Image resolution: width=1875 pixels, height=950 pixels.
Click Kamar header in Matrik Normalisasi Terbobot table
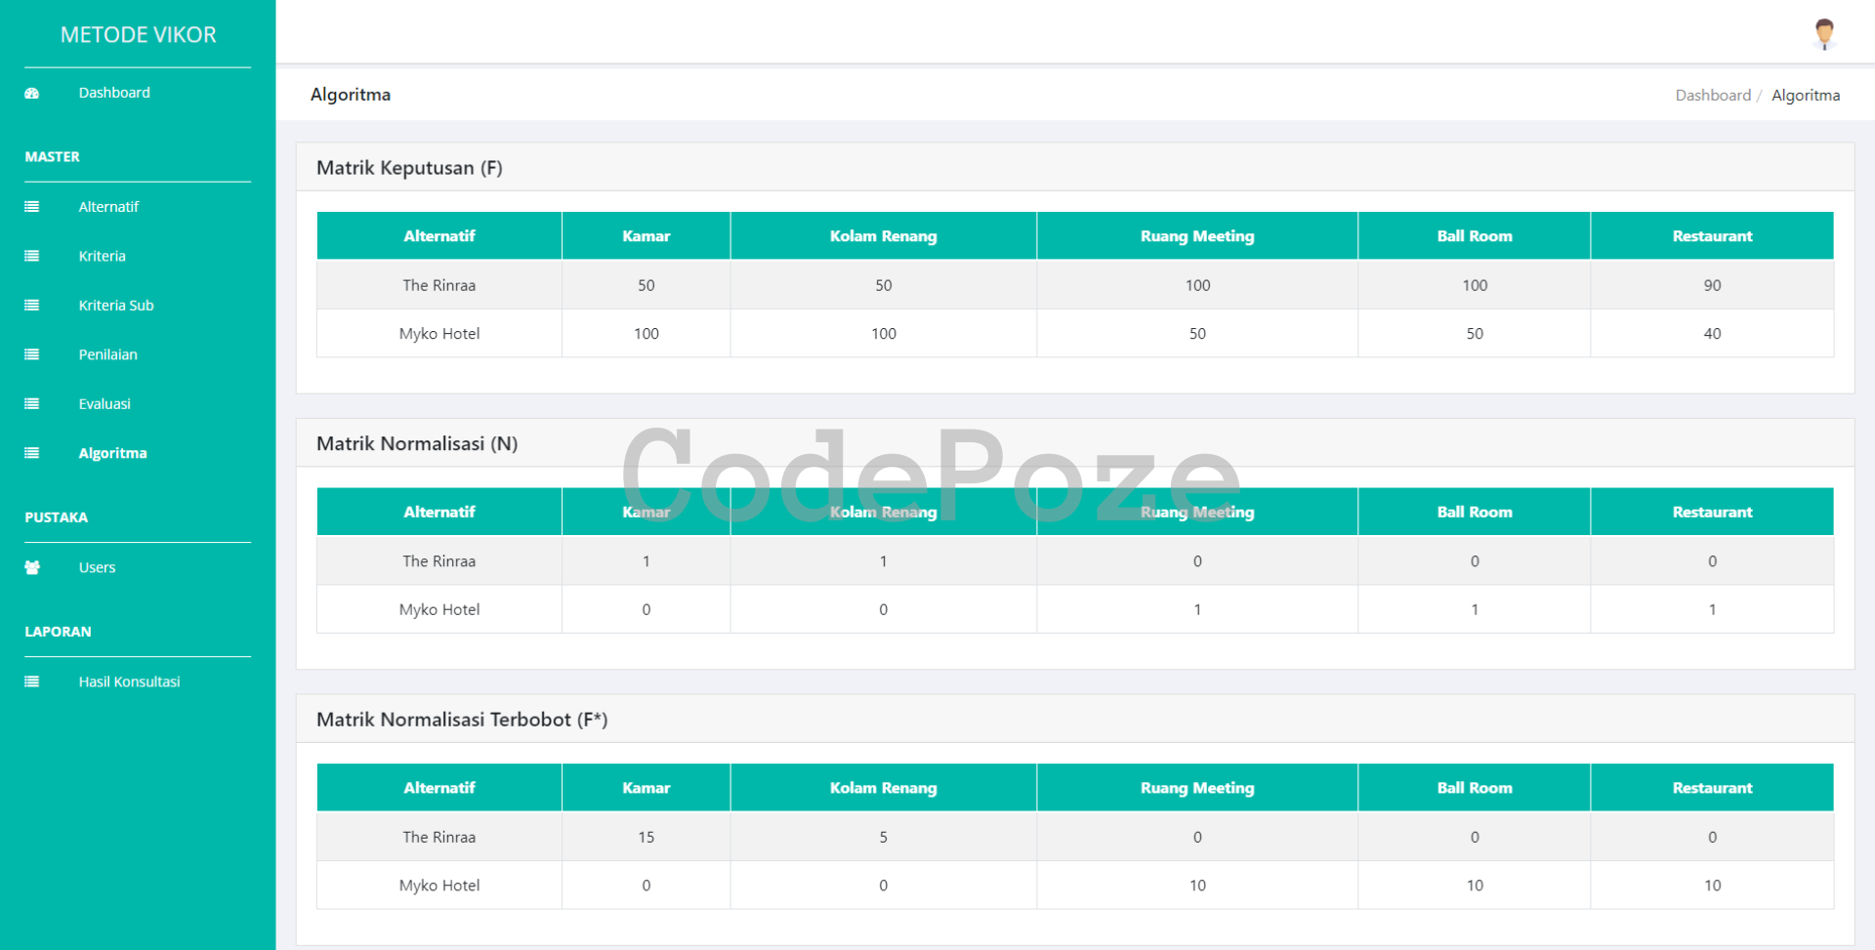(646, 788)
